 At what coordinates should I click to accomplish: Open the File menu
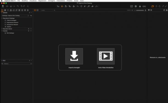click(19, 1)
